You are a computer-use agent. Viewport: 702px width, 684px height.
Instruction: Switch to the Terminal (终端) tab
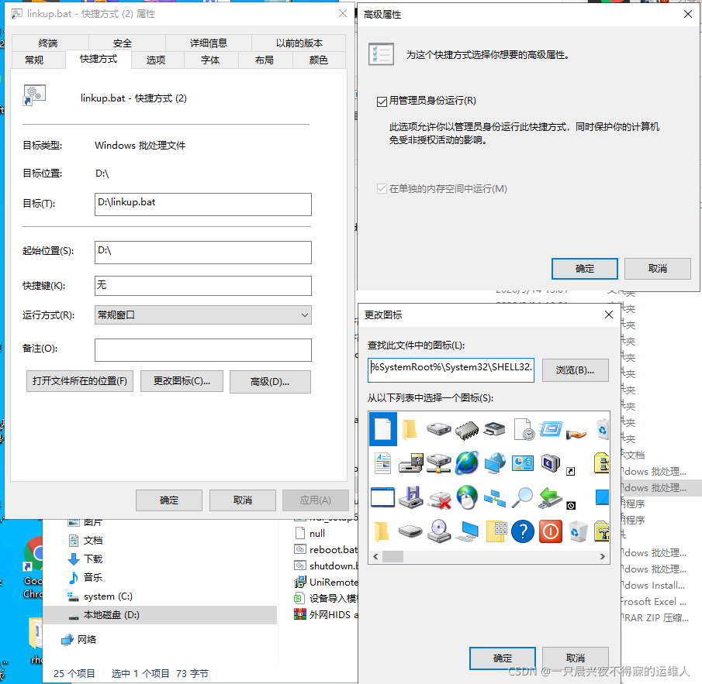48,43
